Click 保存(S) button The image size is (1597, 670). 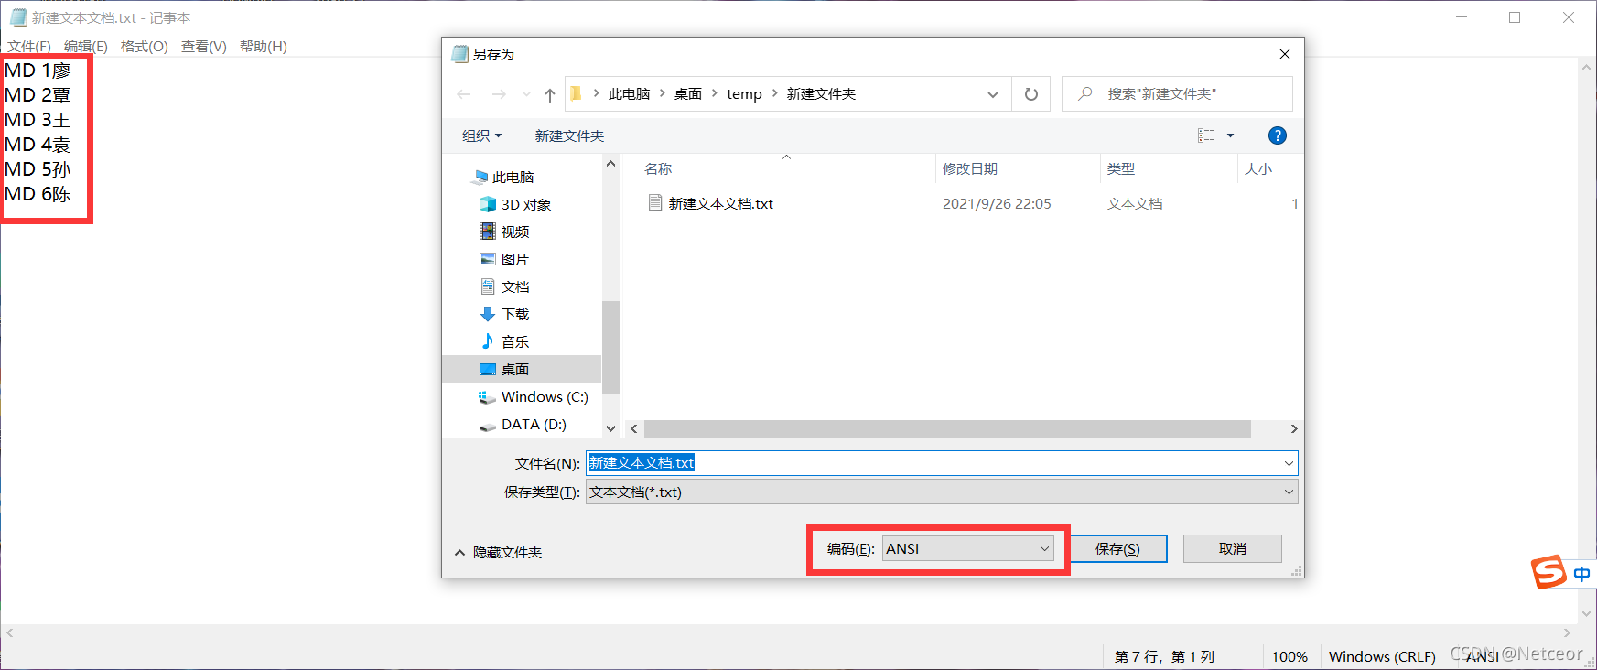1117,548
